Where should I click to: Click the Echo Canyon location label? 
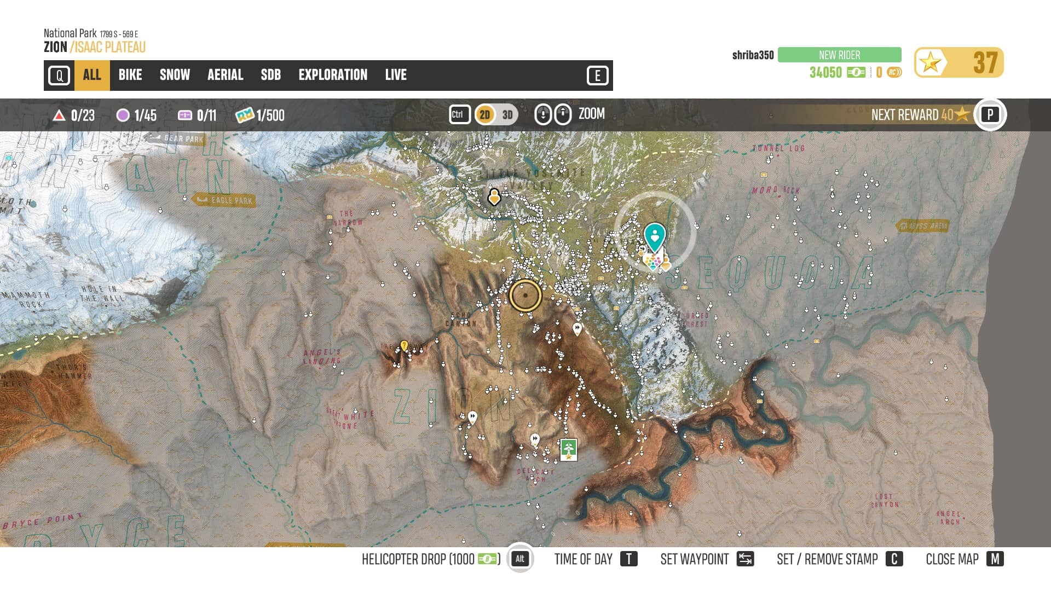(461, 319)
